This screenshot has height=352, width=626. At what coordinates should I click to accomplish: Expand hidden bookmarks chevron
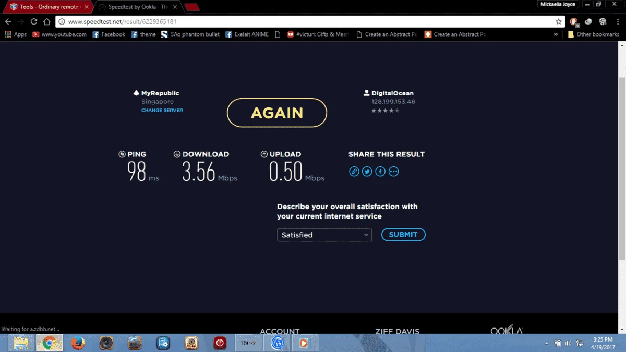tap(556, 34)
